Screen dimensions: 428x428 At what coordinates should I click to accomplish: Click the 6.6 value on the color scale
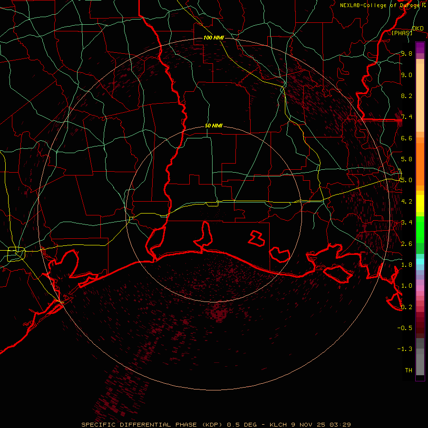click(407, 138)
